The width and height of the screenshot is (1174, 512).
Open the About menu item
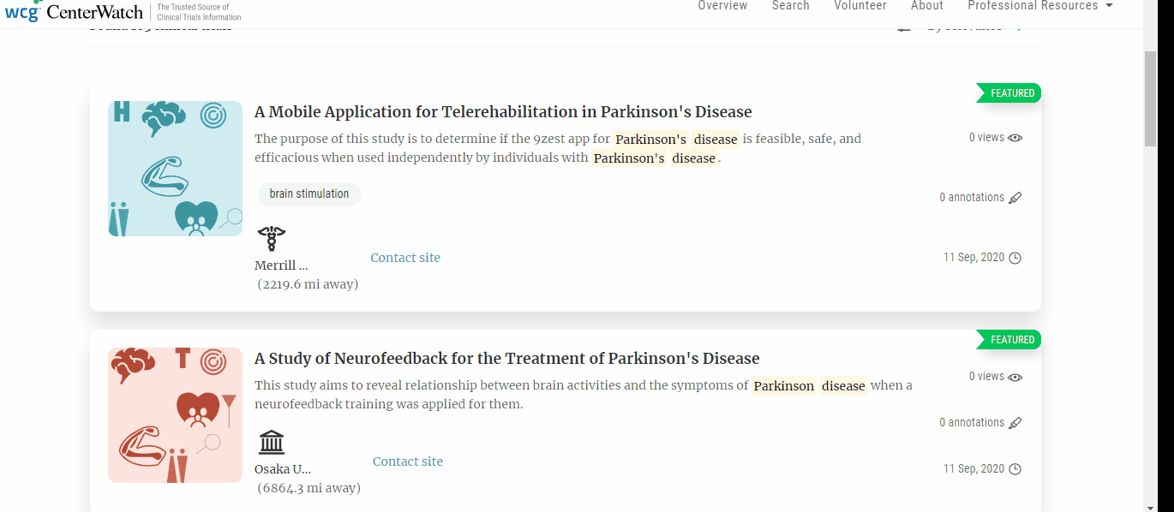click(927, 6)
